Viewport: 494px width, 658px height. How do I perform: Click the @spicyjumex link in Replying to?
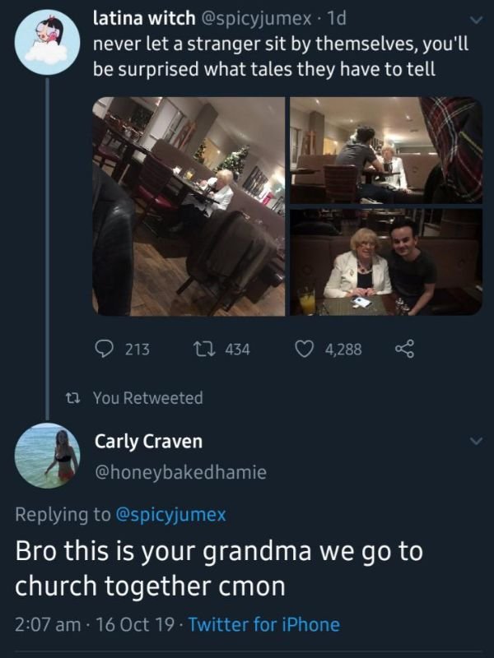point(170,514)
